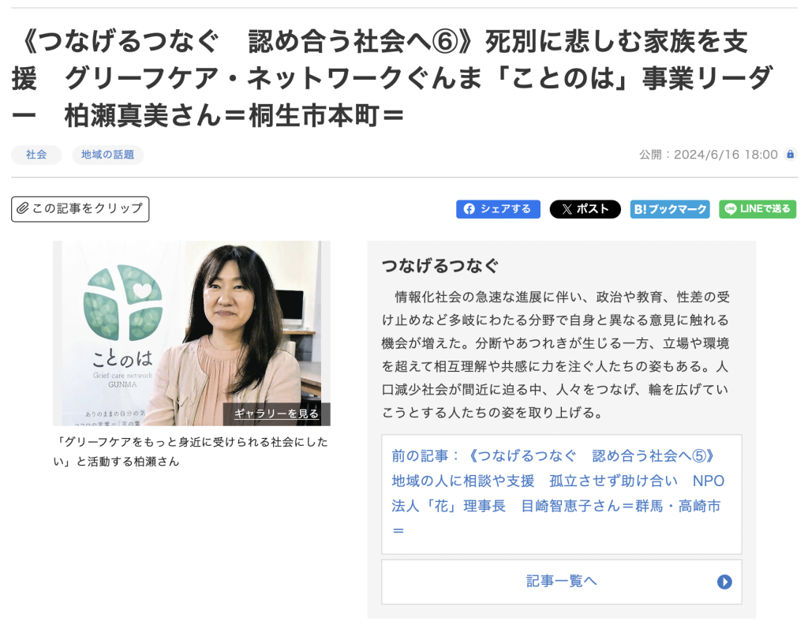The width and height of the screenshot is (808, 625).
Task: Click the article headline text
Action: click(391, 78)
